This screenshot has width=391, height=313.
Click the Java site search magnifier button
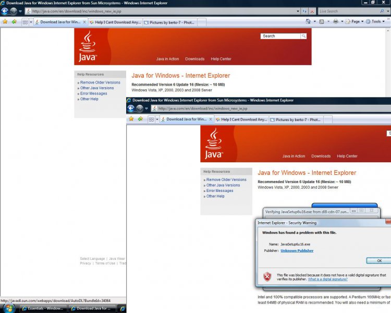click(x=304, y=36)
